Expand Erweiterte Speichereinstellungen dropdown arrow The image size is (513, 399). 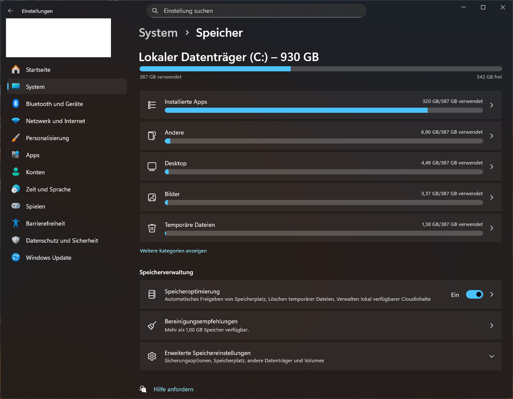492,356
